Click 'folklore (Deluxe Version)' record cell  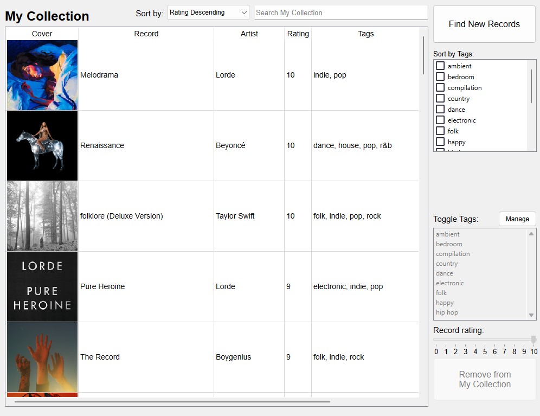[146, 216]
